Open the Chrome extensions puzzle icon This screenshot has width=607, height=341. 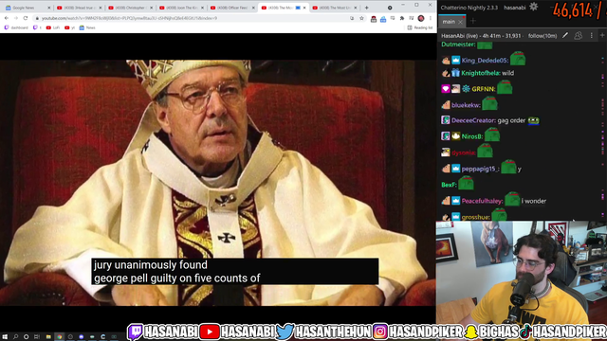click(x=402, y=18)
